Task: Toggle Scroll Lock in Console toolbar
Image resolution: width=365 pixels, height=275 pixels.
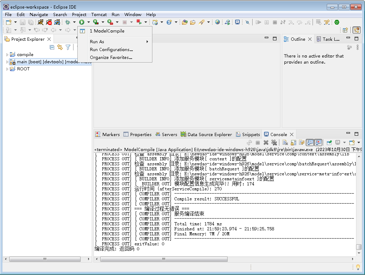Action: click(x=294, y=142)
